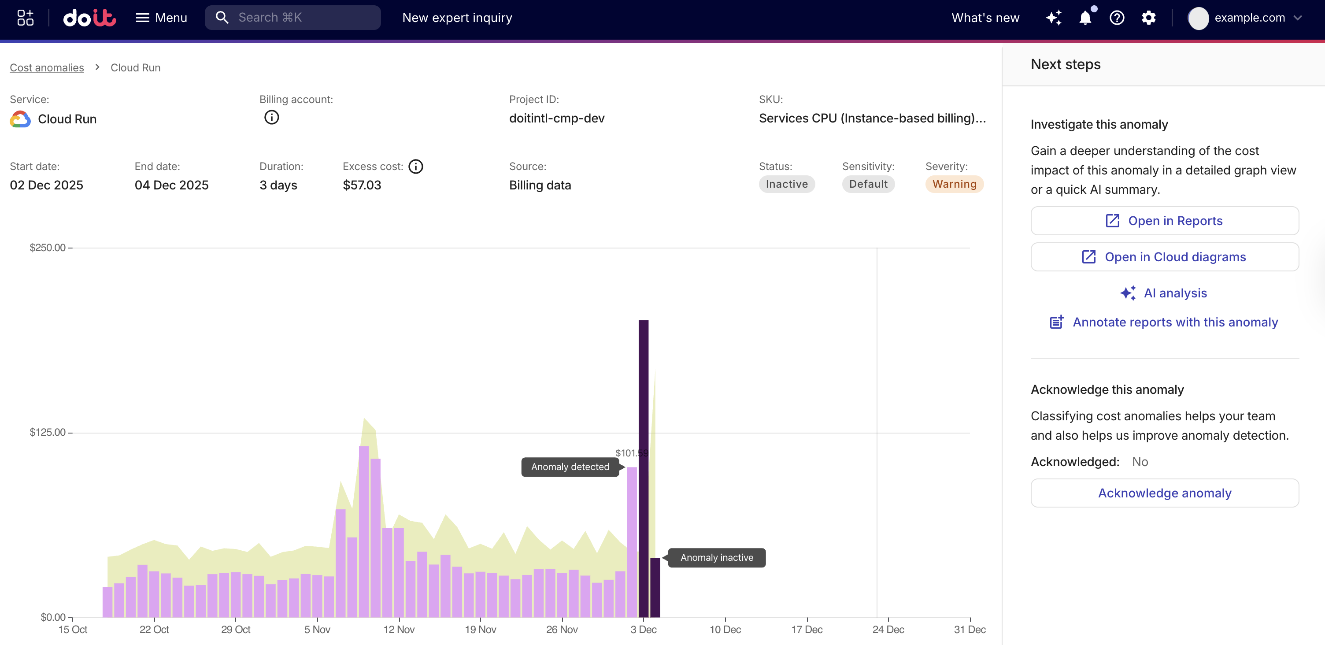1325x645 pixels.
Task: Click the AI sparkle icon in top bar
Action: pyautogui.click(x=1054, y=18)
